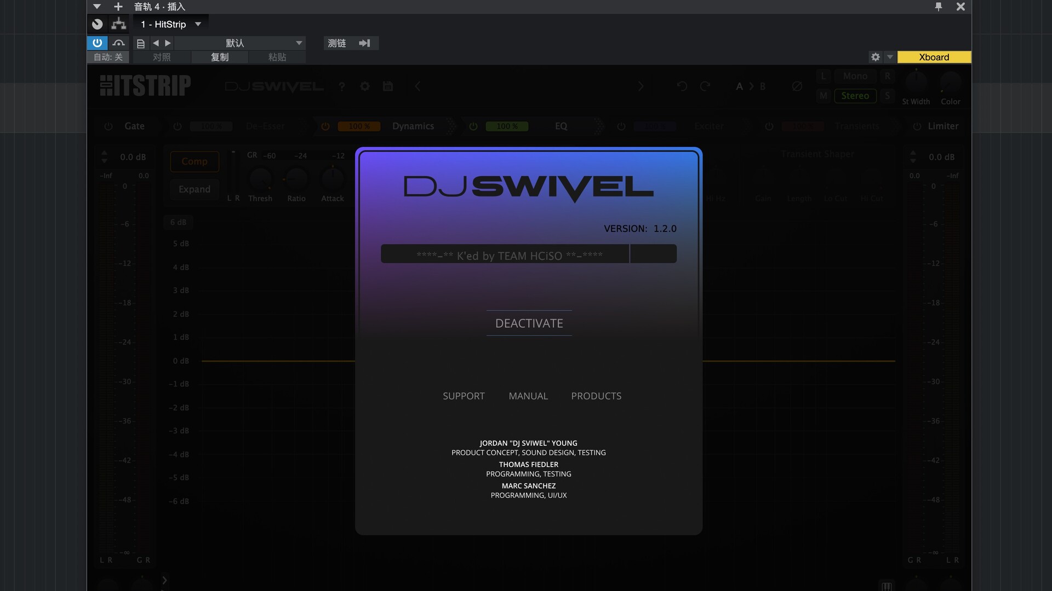Adjust the Color knob

tap(951, 82)
